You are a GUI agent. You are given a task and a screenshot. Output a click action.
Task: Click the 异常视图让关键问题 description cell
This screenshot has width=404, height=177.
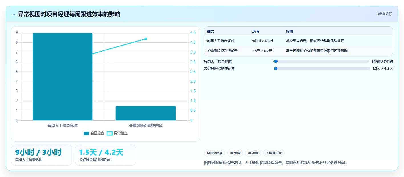(x=317, y=51)
